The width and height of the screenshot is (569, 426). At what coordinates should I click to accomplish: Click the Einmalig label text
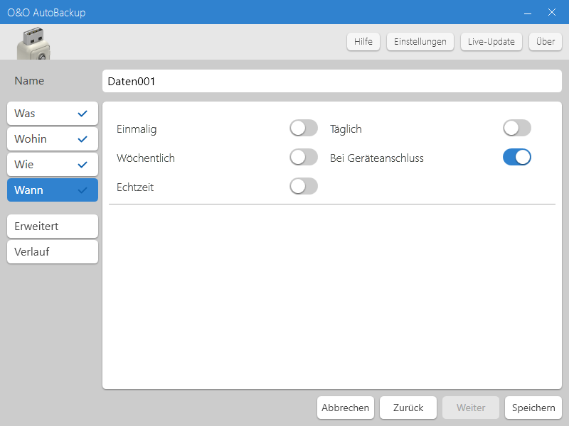click(137, 129)
